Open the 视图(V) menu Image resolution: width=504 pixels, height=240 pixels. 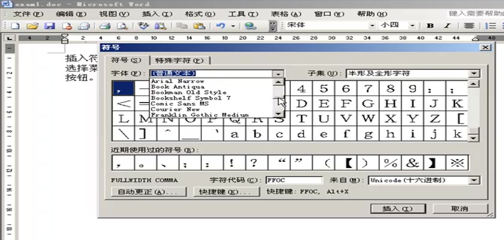(114, 14)
